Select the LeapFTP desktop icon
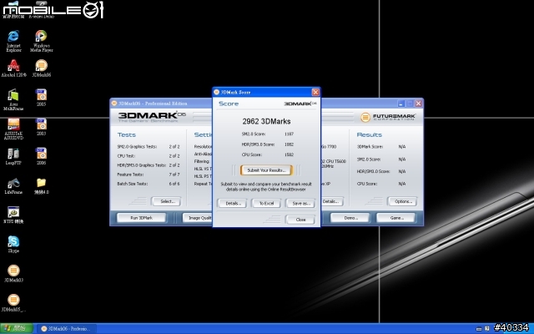 (x=13, y=156)
